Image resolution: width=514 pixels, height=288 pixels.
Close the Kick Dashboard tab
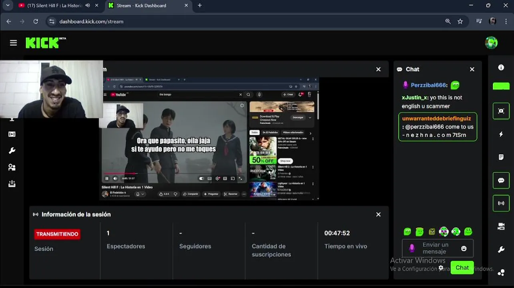click(x=186, y=6)
